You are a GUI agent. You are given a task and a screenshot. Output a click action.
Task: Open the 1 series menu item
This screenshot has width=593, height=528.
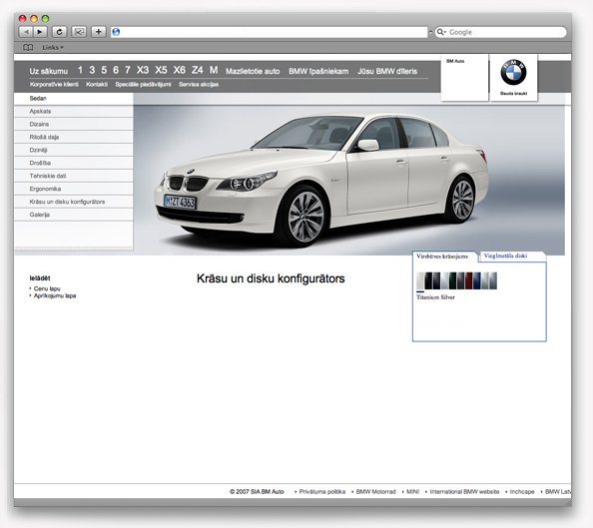point(80,70)
